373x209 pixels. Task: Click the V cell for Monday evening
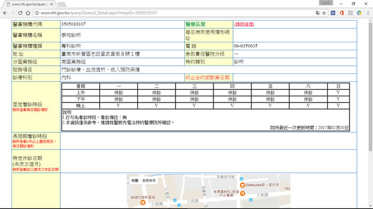[118, 106]
